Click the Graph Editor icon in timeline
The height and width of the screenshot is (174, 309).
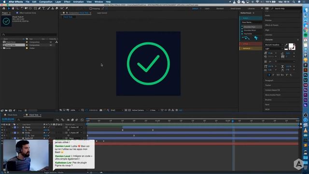(82, 120)
